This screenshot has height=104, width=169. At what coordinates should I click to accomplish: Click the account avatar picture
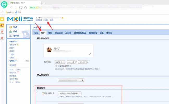click(49, 50)
